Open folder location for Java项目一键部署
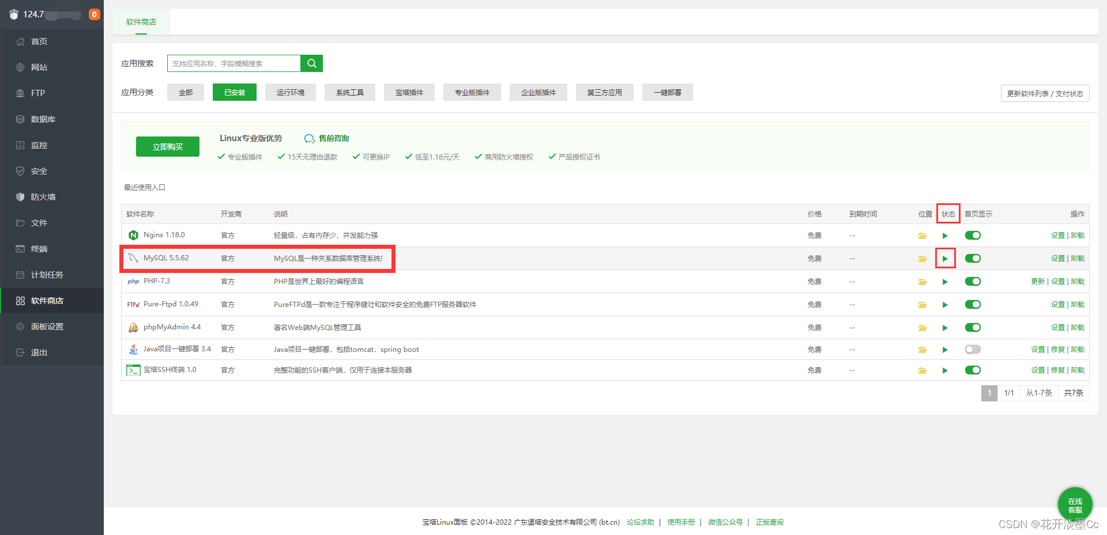Viewport: 1107px width, 535px height. tap(922, 350)
